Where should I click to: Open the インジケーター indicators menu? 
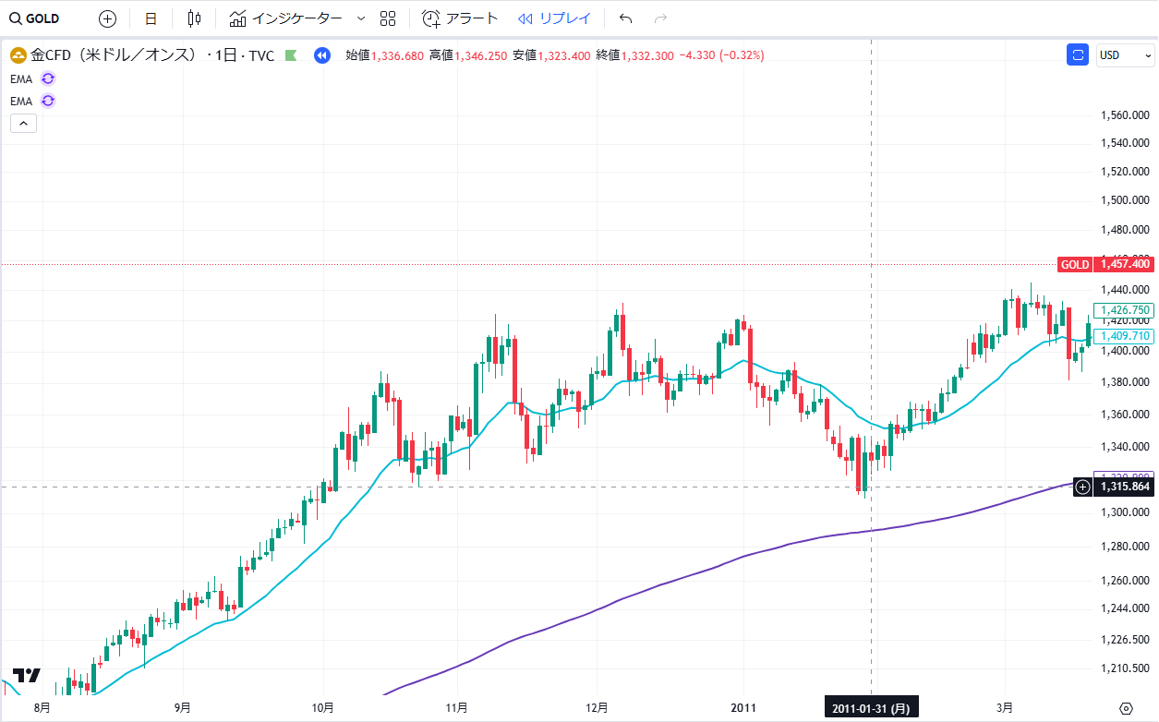(x=286, y=18)
